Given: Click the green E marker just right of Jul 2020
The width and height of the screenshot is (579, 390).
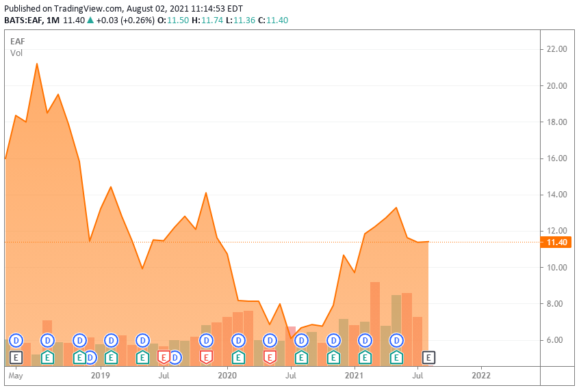Looking at the screenshot, I should (x=301, y=357).
